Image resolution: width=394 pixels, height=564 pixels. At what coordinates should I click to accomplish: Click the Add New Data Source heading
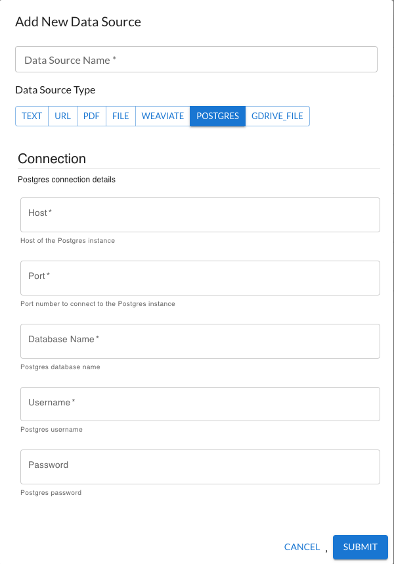pos(77,22)
